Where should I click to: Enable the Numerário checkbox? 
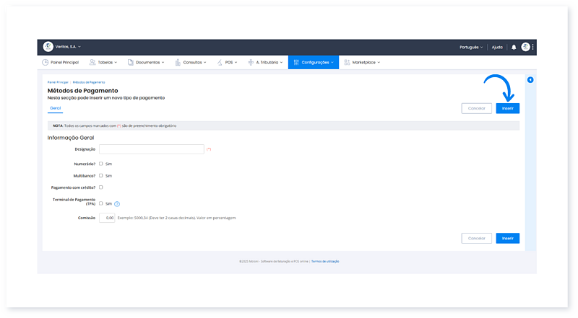(101, 164)
